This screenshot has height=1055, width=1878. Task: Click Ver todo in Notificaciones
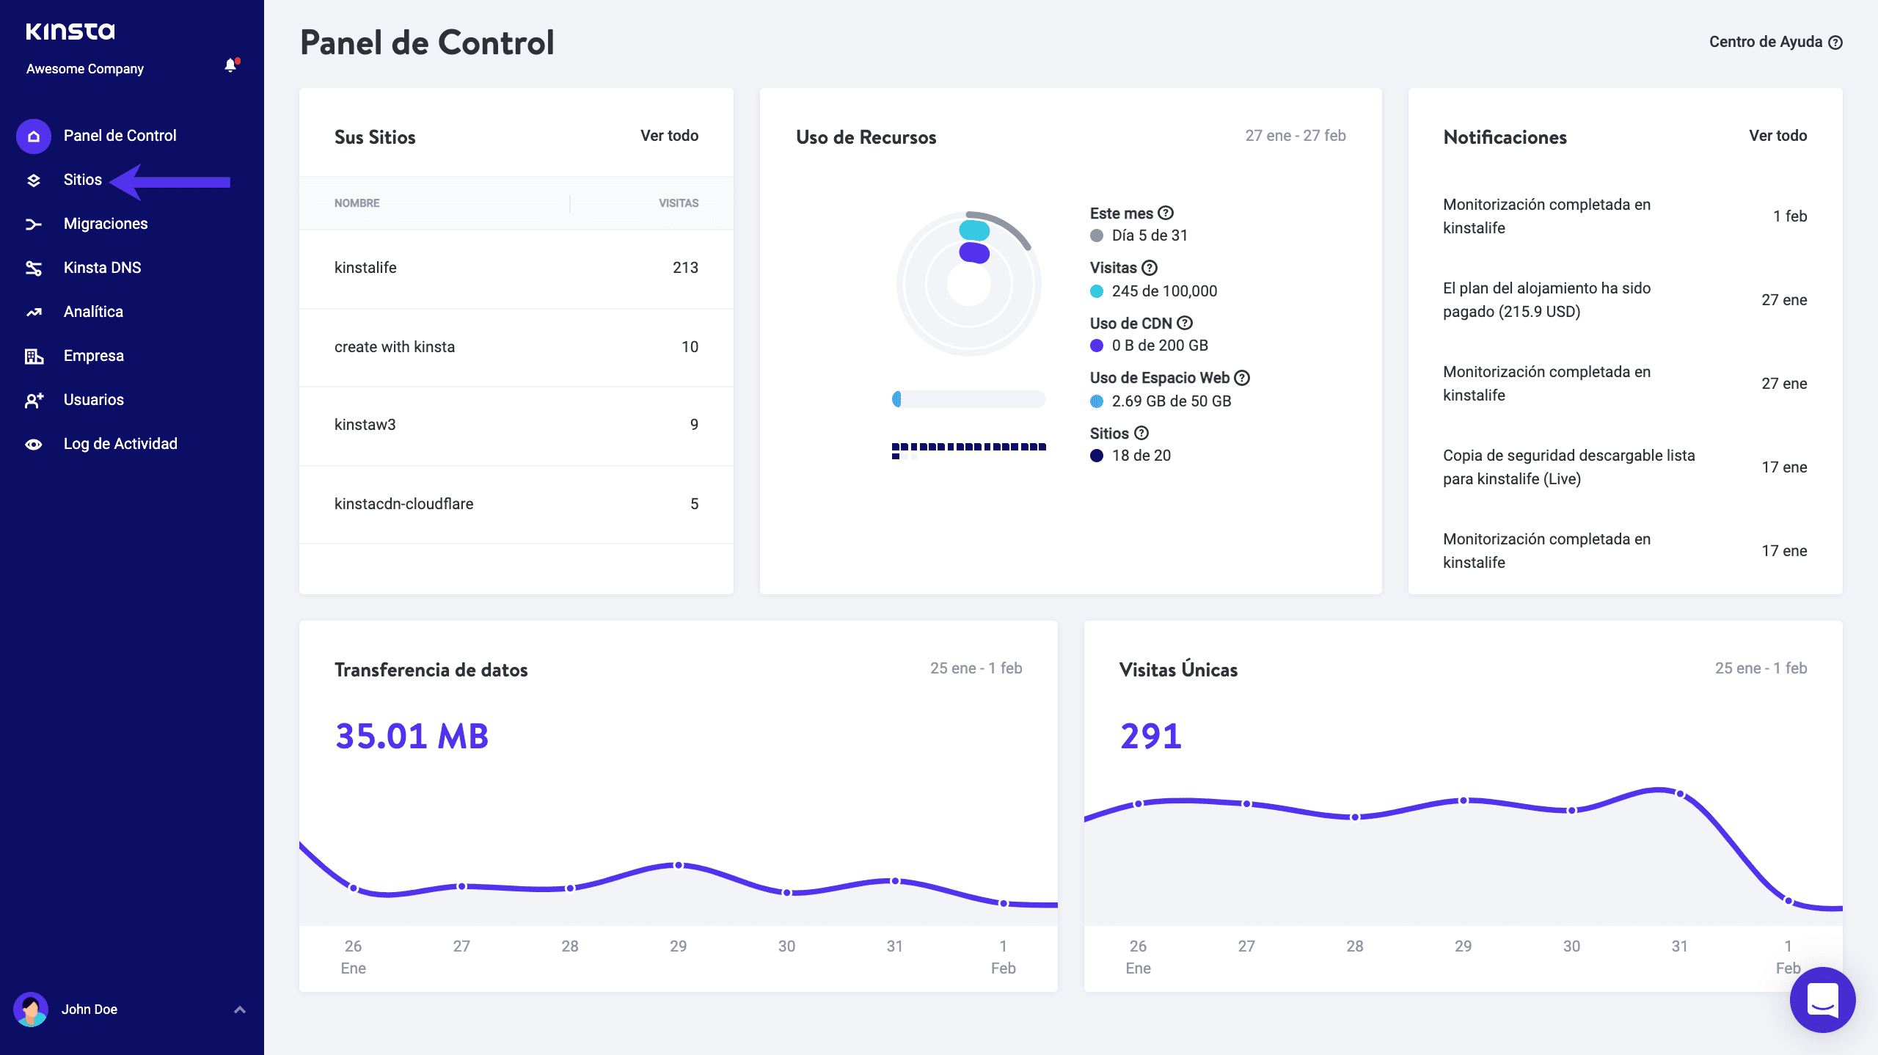[x=1777, y=136]
